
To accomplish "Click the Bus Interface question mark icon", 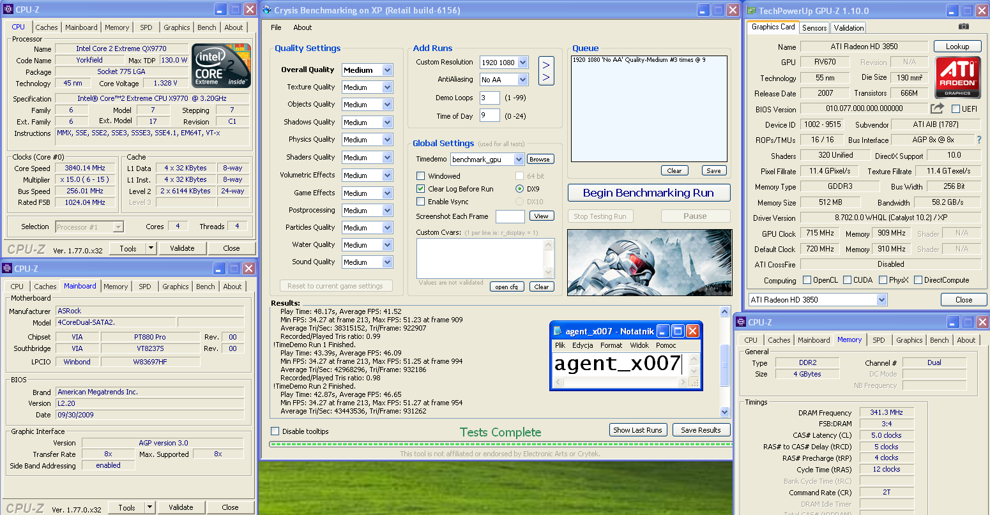I will pyautogui.click(x=979, y=140).
